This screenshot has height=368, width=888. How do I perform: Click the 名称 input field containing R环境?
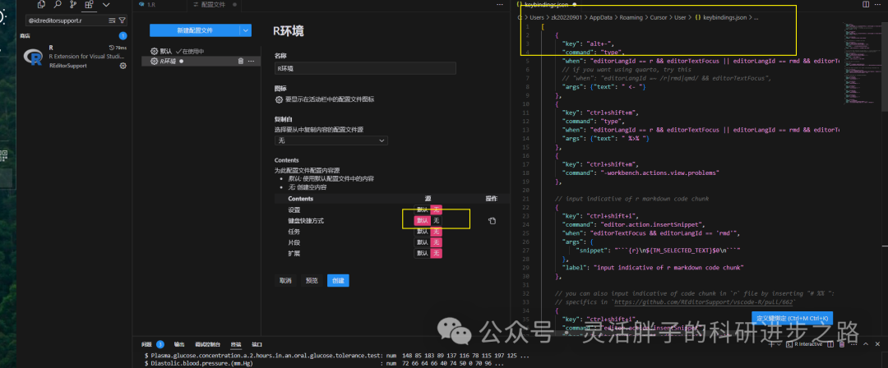point(365,68)
